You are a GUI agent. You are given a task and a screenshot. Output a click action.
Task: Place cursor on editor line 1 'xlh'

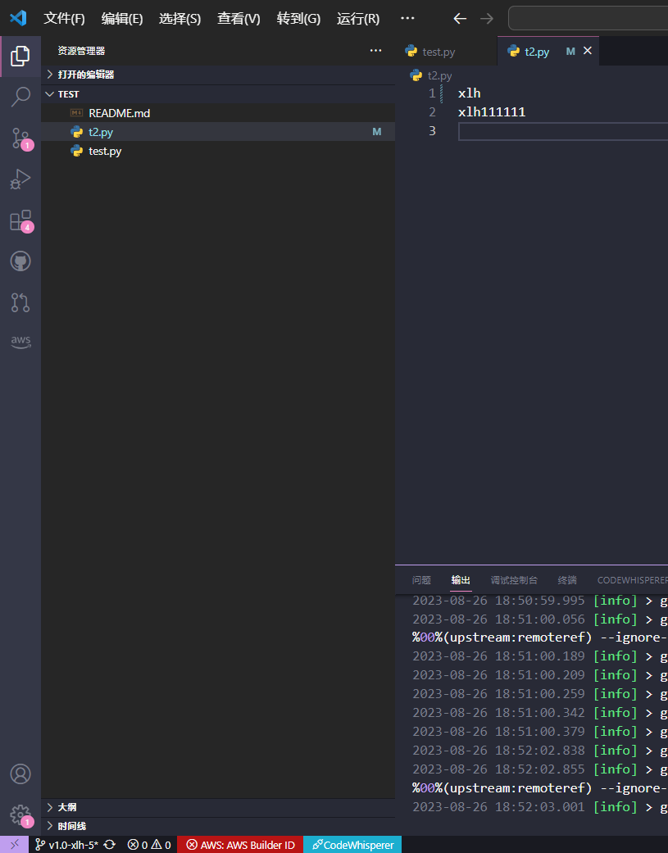(470, 93)
